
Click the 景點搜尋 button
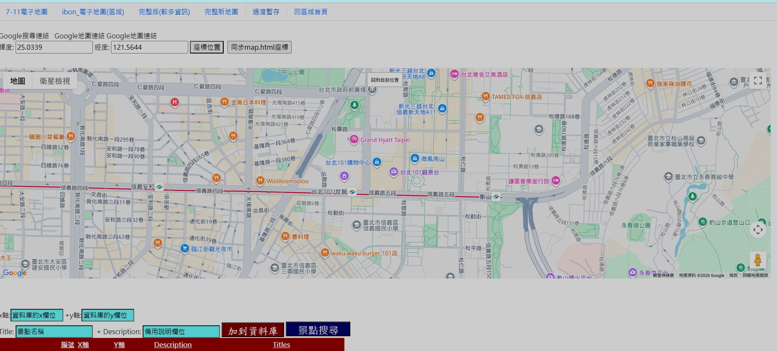(318, 330)
